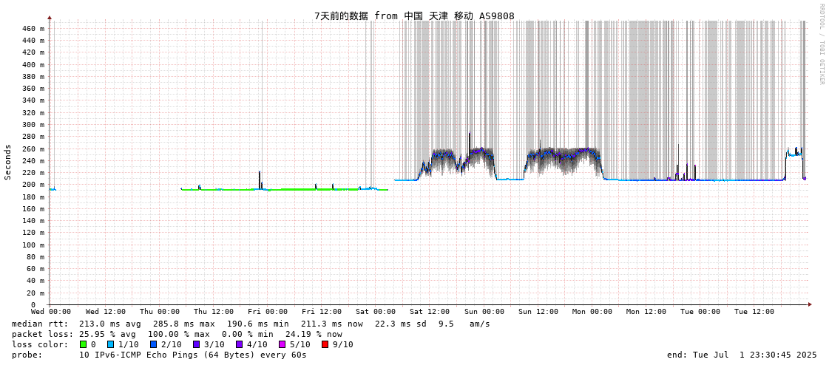The height and width of the screenshot is (365, 829).
Task: Click the 'Mon 00:00' time axis label
Action: click(x=592, y=313)
